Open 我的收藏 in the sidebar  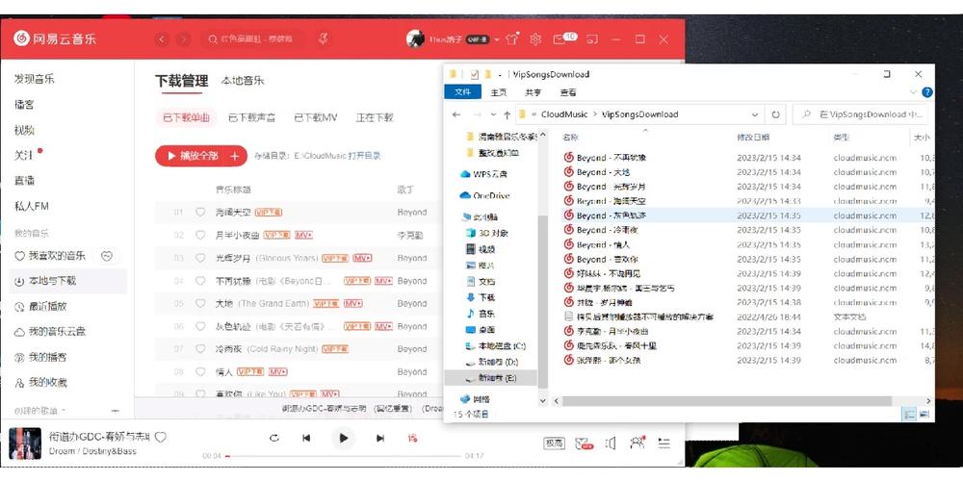[40, 382]
